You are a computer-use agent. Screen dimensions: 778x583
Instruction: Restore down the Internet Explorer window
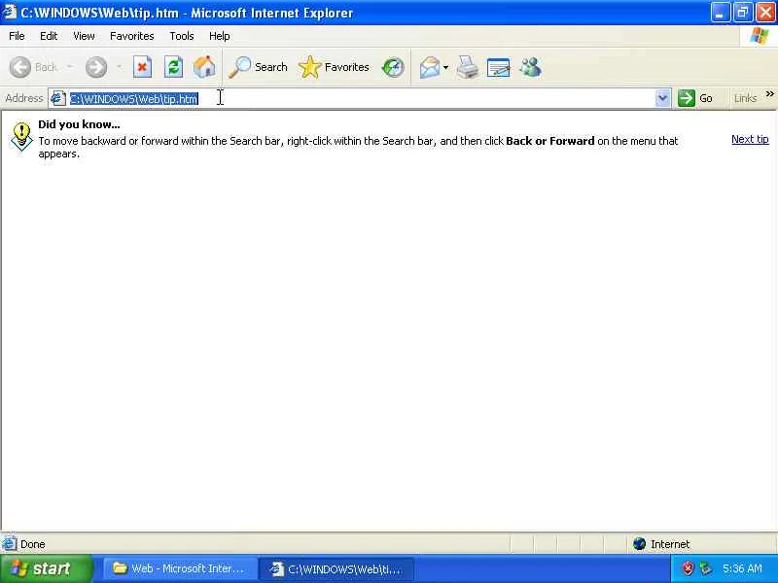[x=743, y=13]
